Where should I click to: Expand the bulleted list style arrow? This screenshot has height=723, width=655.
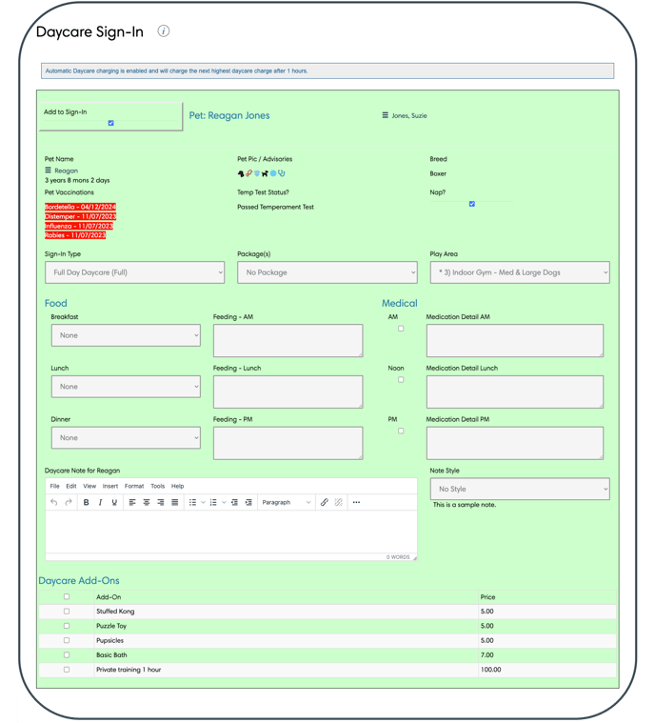(203, 502)
